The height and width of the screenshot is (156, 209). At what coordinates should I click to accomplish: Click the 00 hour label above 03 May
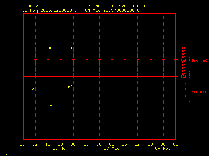[x=112, y=144]
